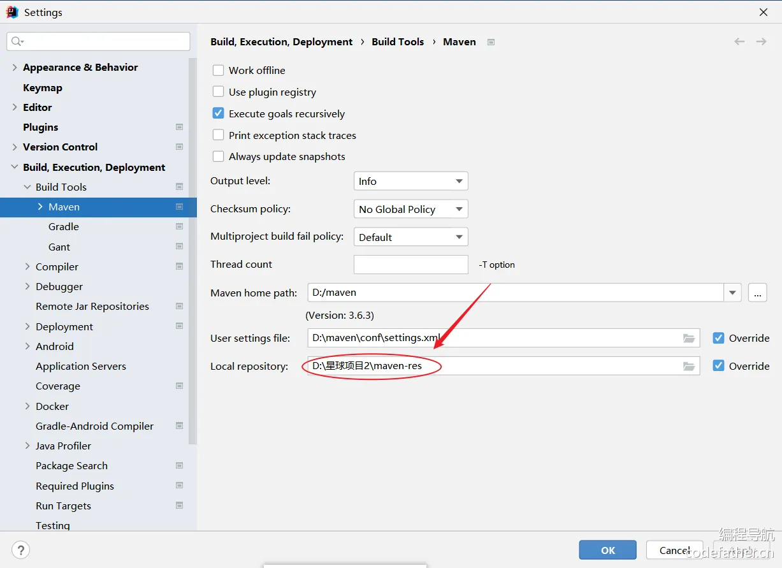This screenshot has width=782, height=568.
Task: Click the project-level icon on Maven row
Action: [x=179, y=207]
